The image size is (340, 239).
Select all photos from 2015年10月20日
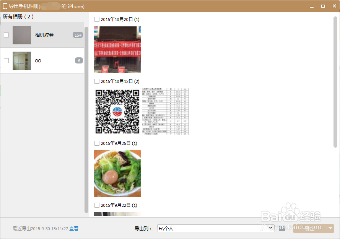[x=97, y=19]
